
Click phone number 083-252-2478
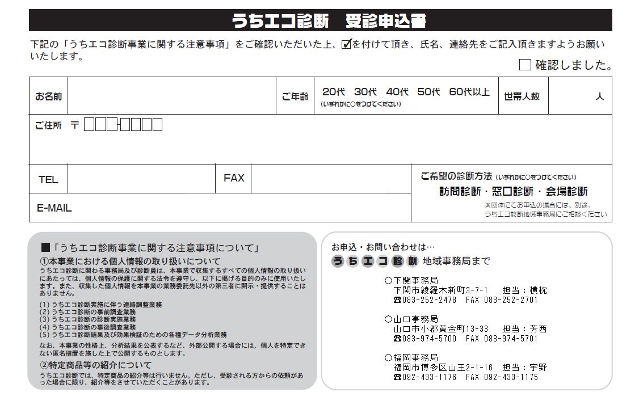pos(429,300)
